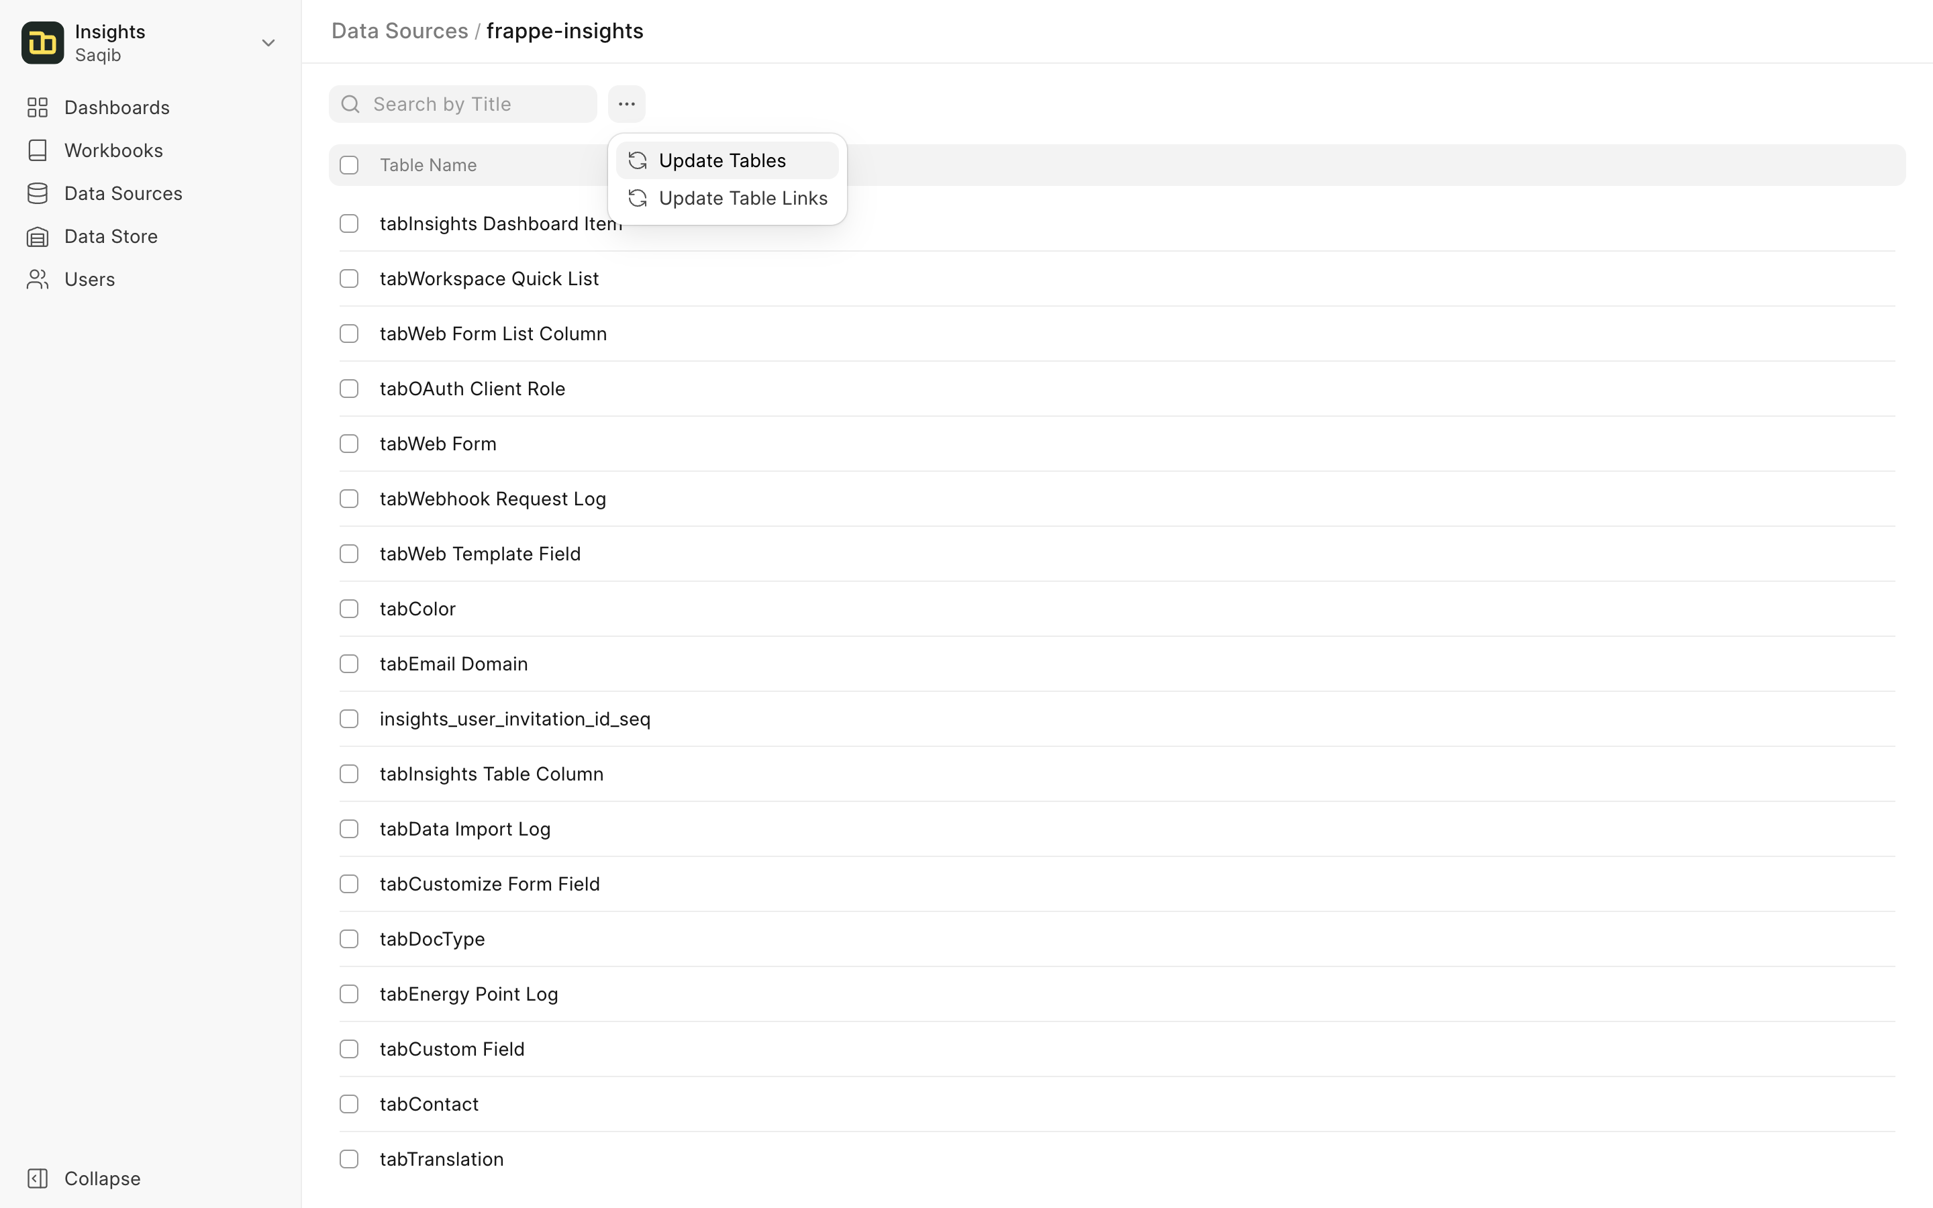Click the Collapse sidebar icon
1933x1208 pixels.
38,1178
